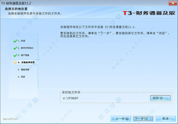Select step 6、完成 in sidebar
The image size is (178, 124).
(x=21, y=77)
